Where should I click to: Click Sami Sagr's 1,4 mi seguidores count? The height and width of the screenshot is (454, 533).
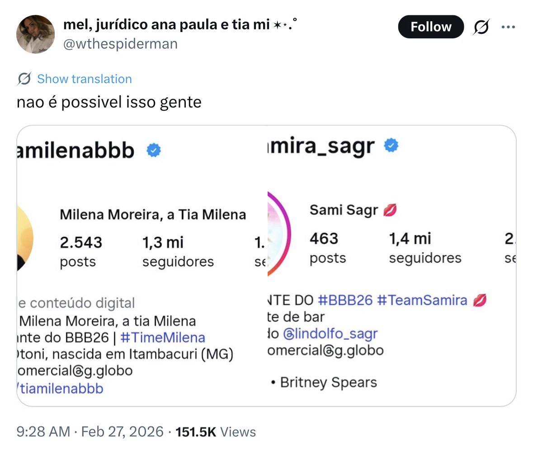click(x=425, y=248)
